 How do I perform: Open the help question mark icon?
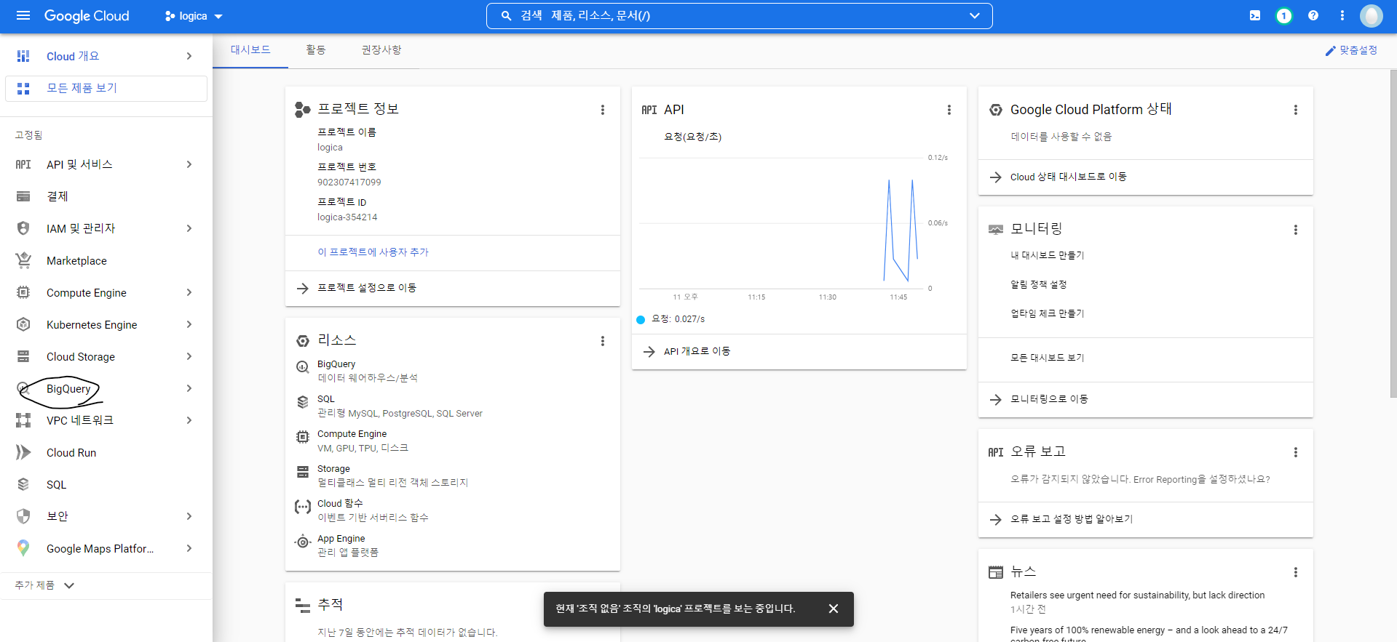[1313, 15]
